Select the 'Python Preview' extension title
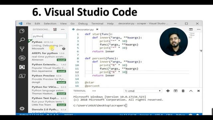 (x=43, y=76)
